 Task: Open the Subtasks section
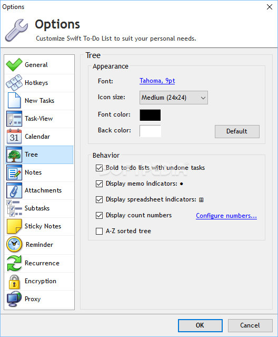click(x=39, y=208)
